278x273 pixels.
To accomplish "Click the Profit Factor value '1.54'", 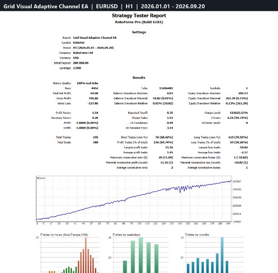I will click(95, 113).
